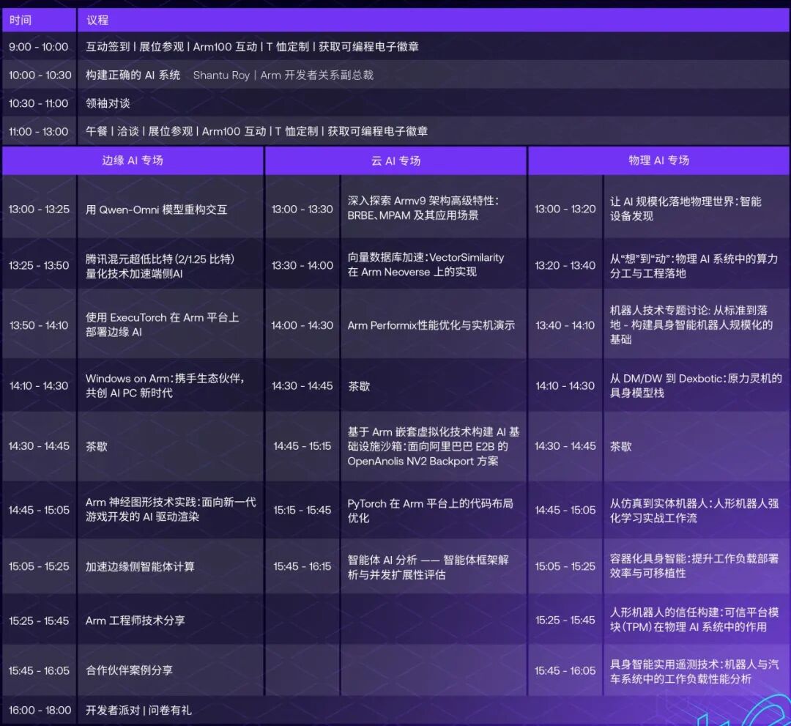Viewport: 791px width, 726px height.
Task: Click the 13:00 - 13:20 time cell
Action: [565, 209]
